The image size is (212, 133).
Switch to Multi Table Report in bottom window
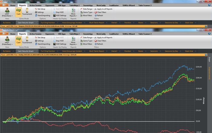[97, 51]
